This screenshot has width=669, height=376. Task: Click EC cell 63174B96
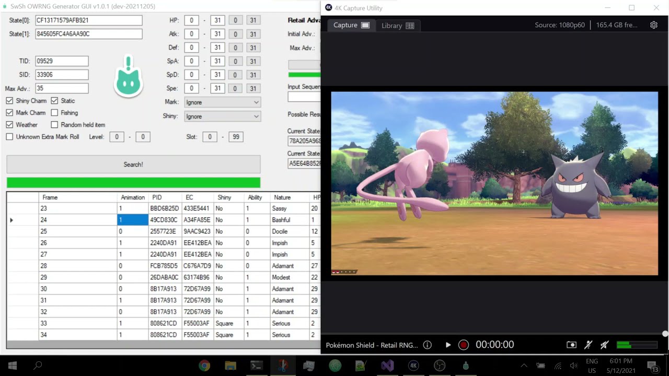click(197, 277)
